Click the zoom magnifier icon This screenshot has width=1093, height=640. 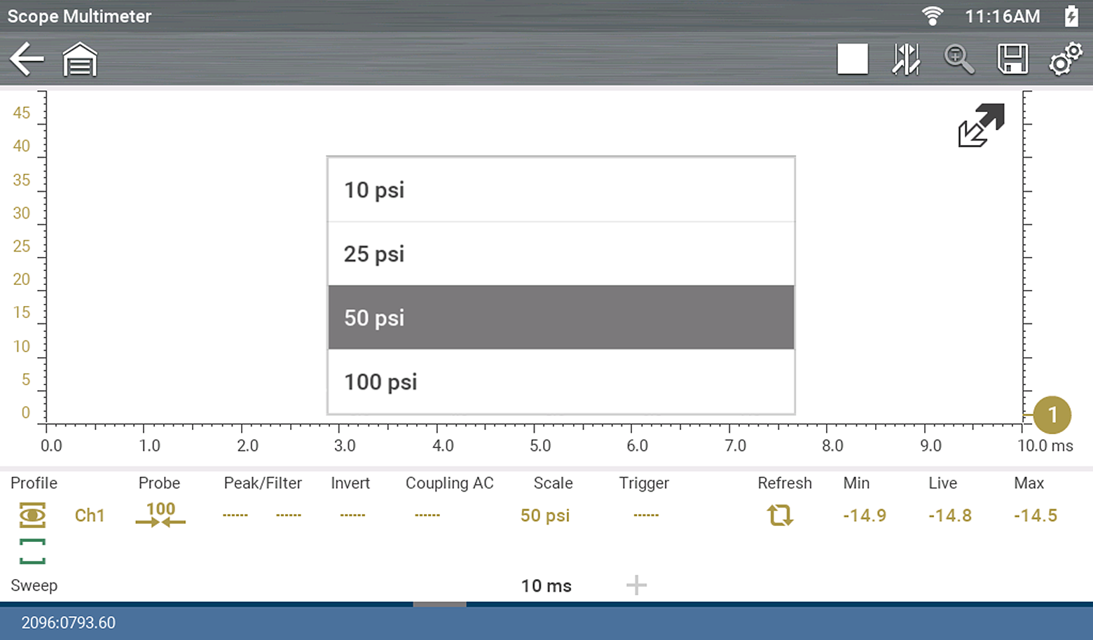[958, 60]
